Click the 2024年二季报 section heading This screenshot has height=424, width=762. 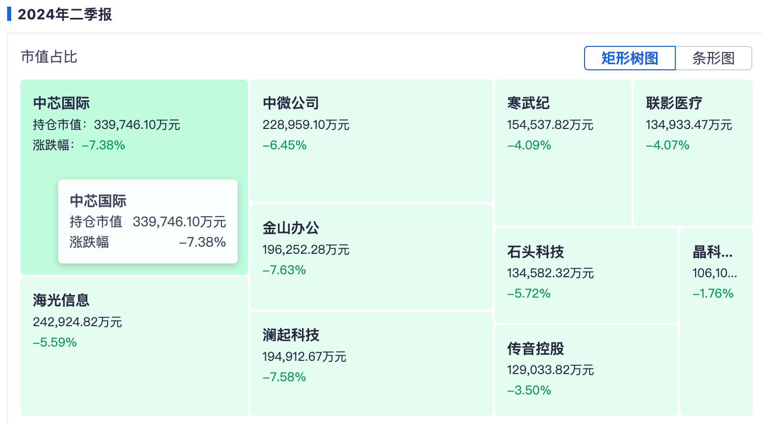click(x=65, y=14)
